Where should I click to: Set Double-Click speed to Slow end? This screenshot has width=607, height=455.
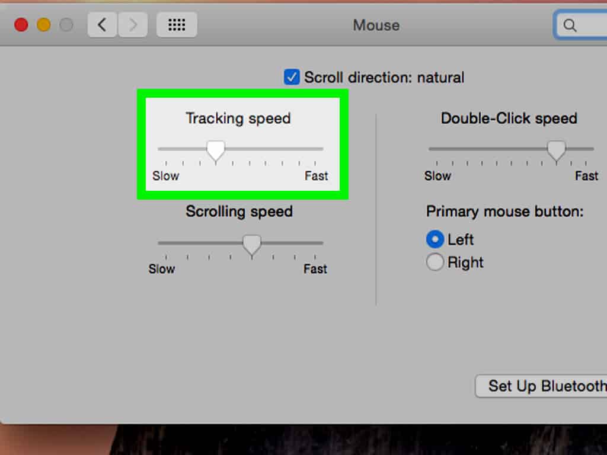click(430, 149)
